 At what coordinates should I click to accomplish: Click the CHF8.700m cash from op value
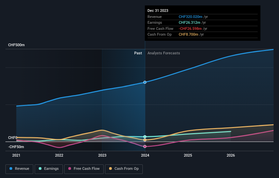188,35
